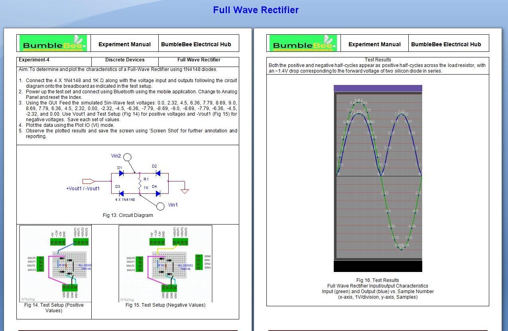Click the Fig 15. Test Setup caption
This screenshot has height=331, width=508.
165,305
